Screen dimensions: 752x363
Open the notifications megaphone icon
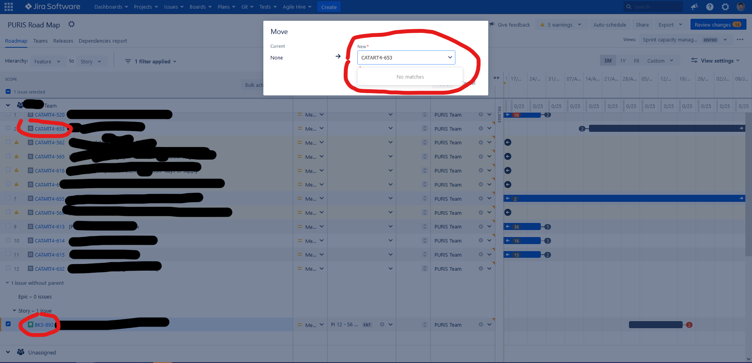(x=694, y=7)
